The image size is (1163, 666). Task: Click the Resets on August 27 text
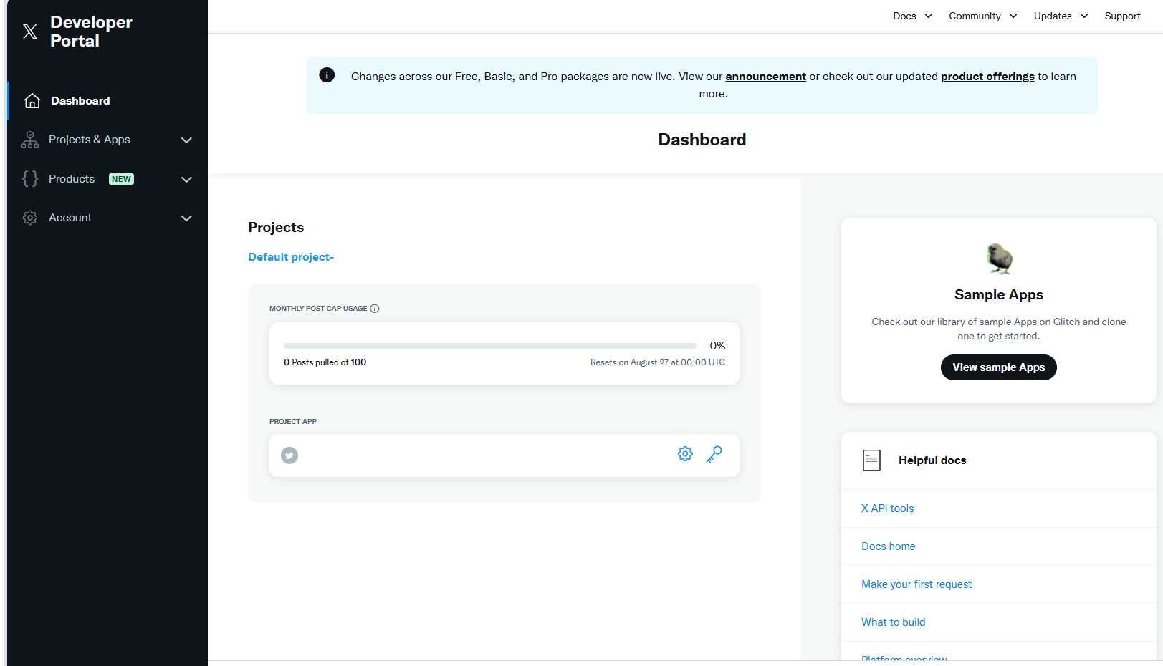click(x=658, y=362)
